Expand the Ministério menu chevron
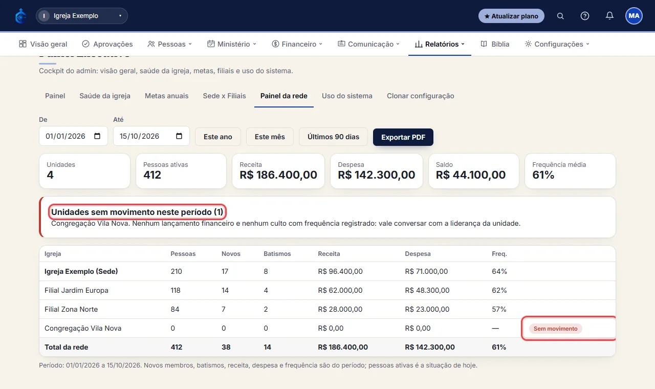The image size is (655, 389). coord(254,44)
